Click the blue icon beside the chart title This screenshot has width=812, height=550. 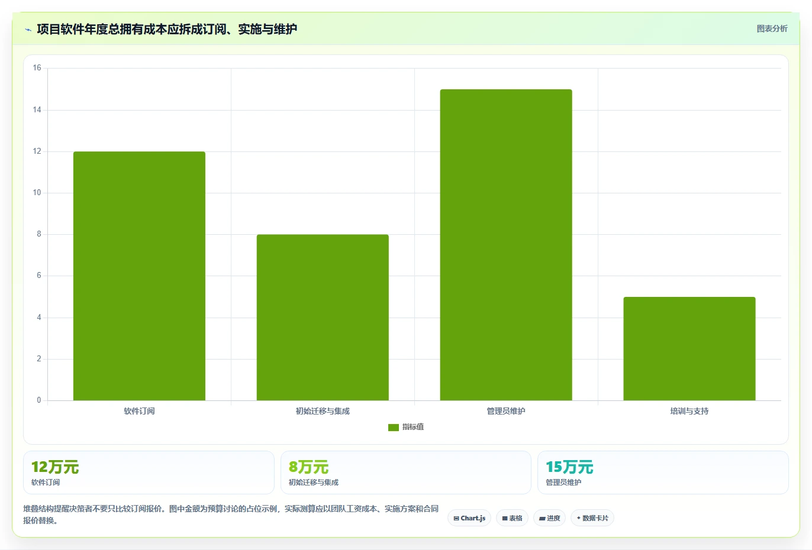[28, 30]
